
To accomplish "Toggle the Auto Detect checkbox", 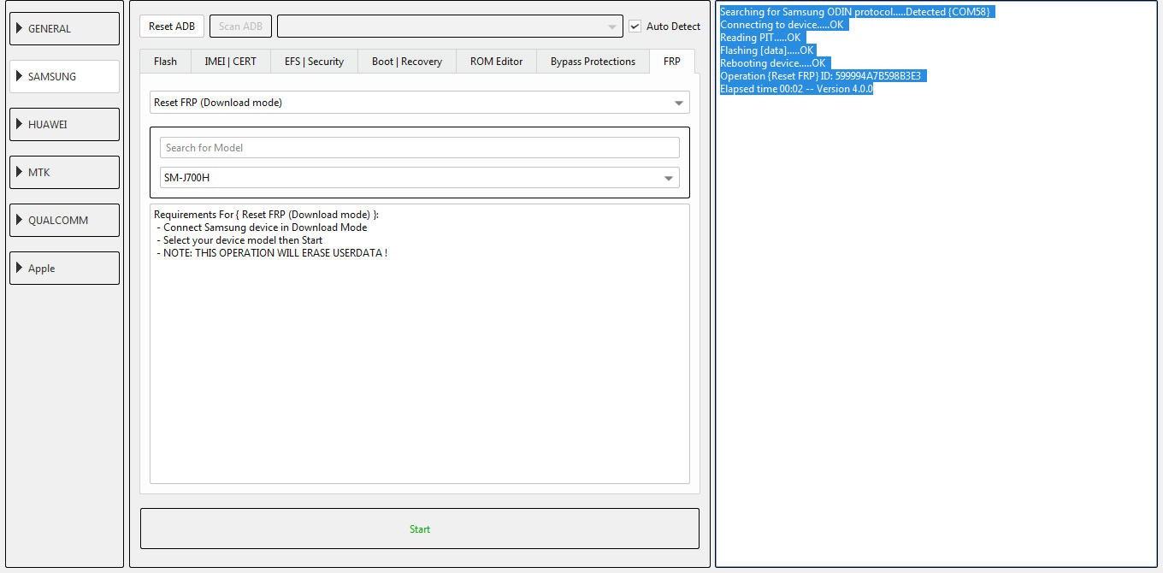I will pyautogui.click(x=635, y=27).
